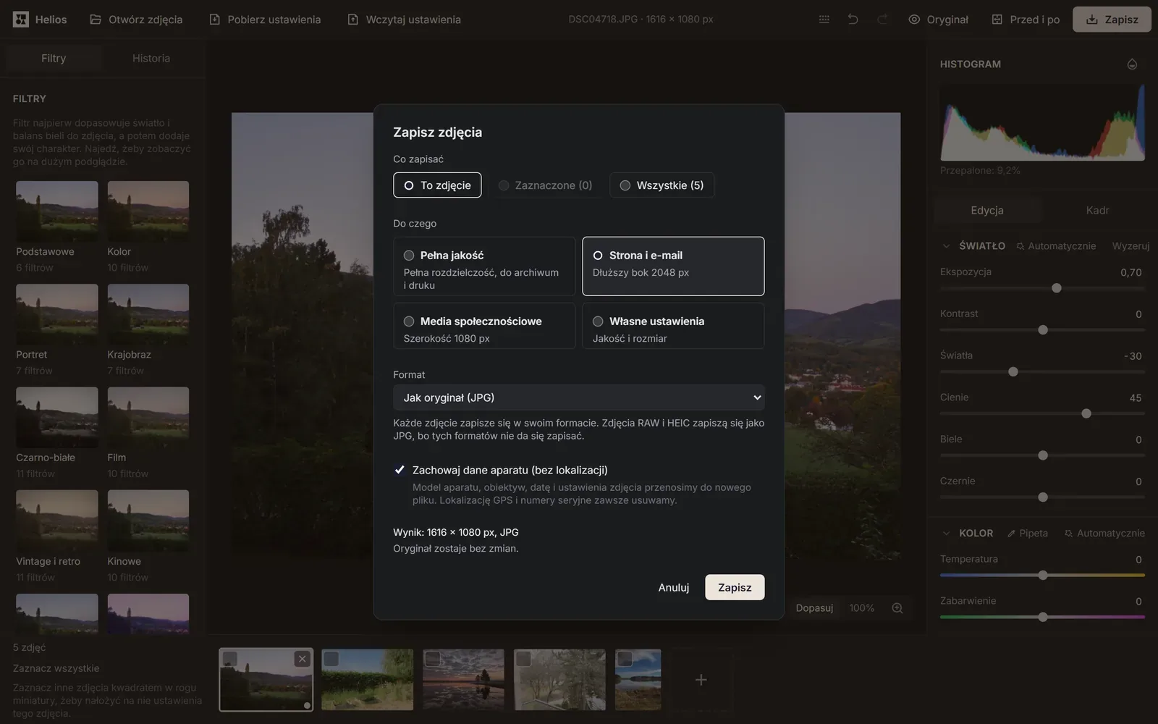Uncheck Zachowaj dane aparatu checkbox
This screenshot has width=1158, height=724.
[x=400, y=470]
